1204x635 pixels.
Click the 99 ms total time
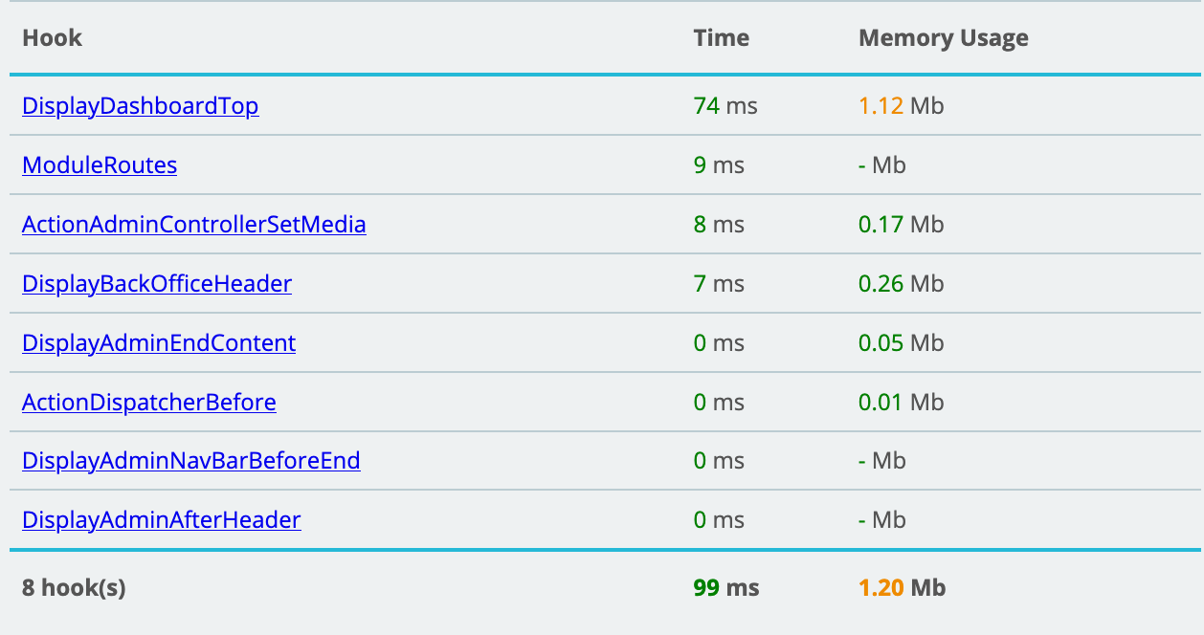pyautogui.click(x=725, y=588)
